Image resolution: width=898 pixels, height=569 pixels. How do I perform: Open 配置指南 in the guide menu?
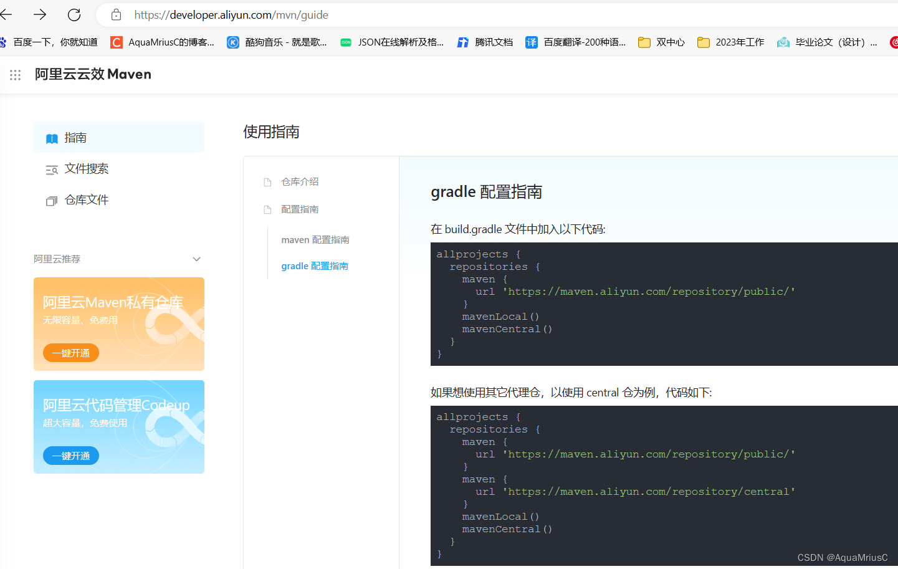point(300,209)
